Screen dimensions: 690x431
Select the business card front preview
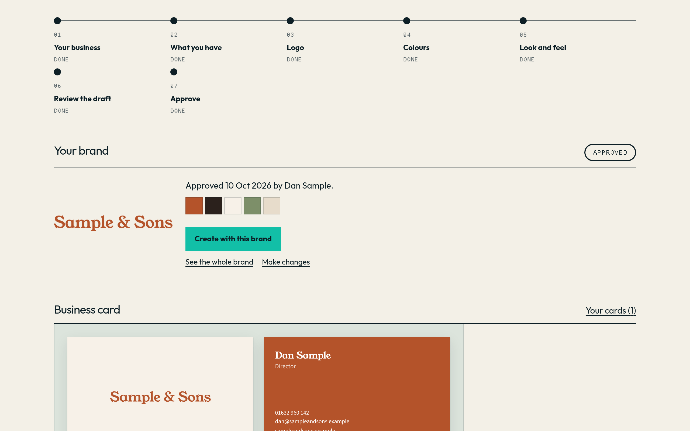tap(160, 384)
